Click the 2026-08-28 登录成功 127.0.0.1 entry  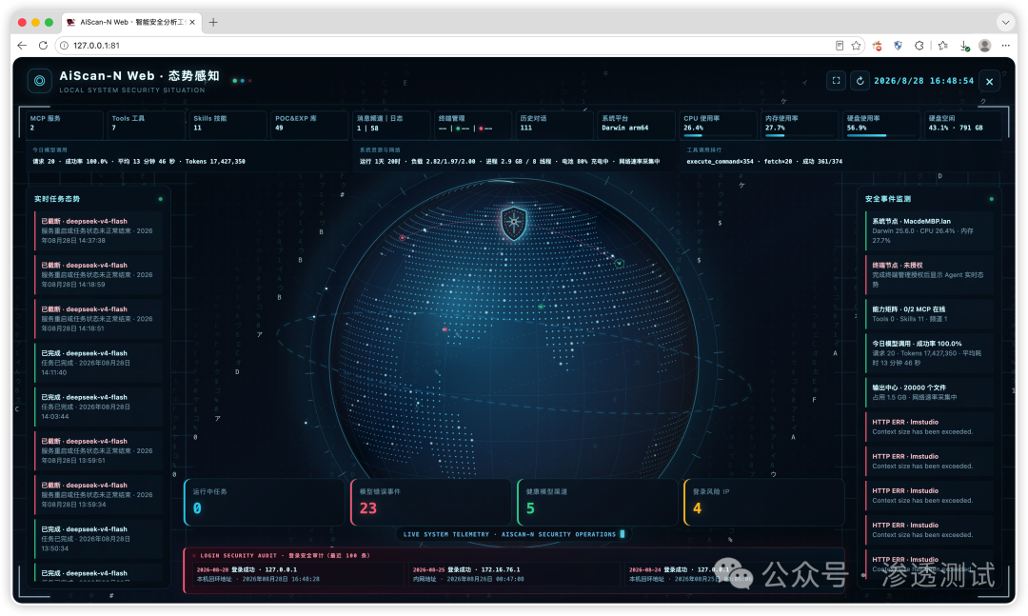pyautogui.click(x=298, y=574)
